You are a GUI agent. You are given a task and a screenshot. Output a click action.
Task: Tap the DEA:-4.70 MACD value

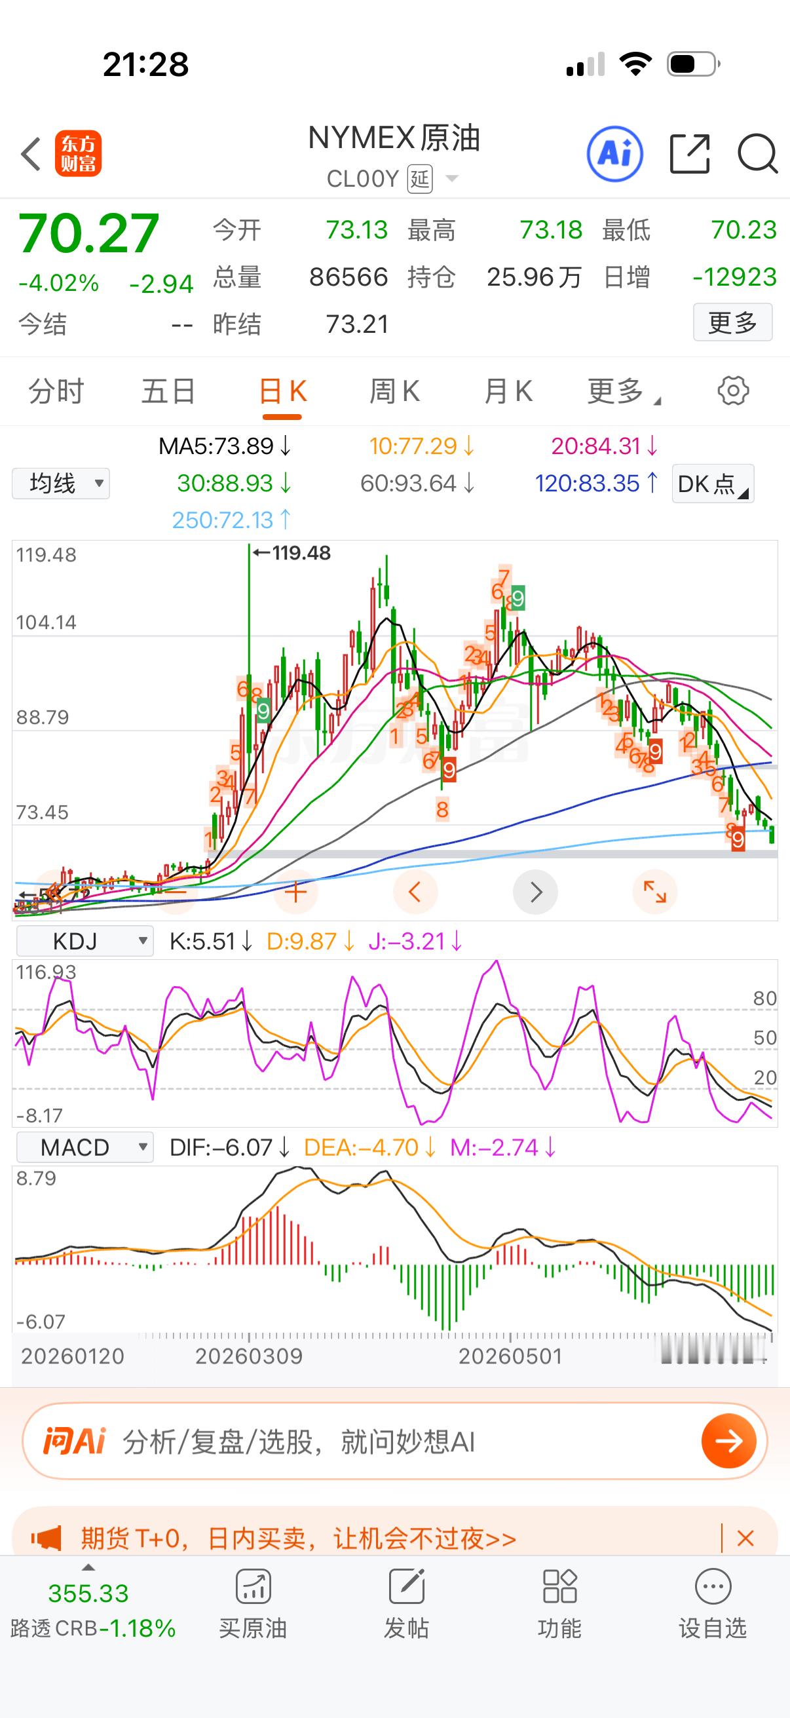(369, 1147)
